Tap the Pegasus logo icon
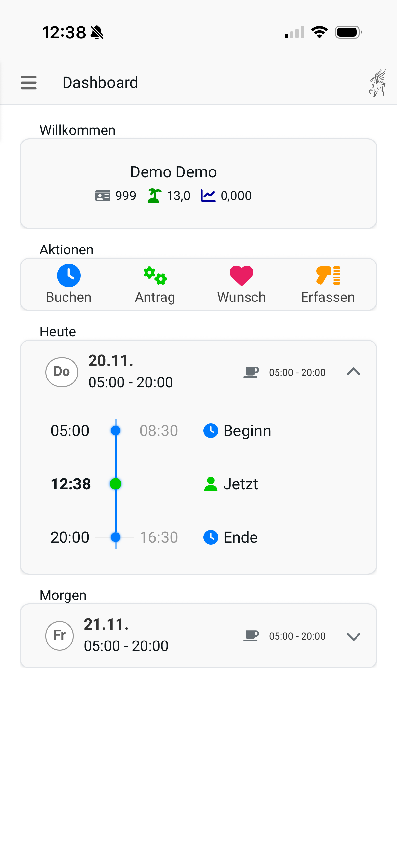The width and height of the screenshot is (397, 863). (378, 83)
